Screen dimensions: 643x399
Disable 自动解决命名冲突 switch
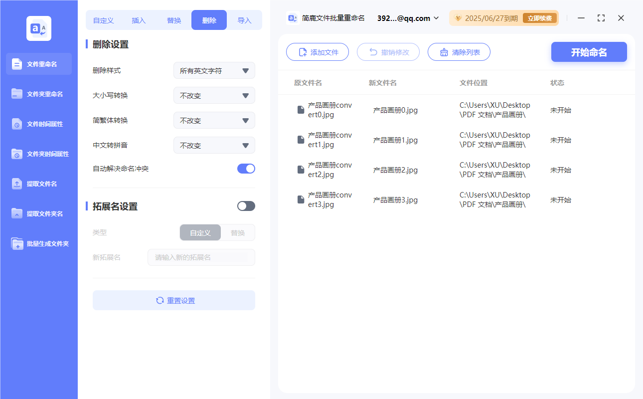pos(246,169)
